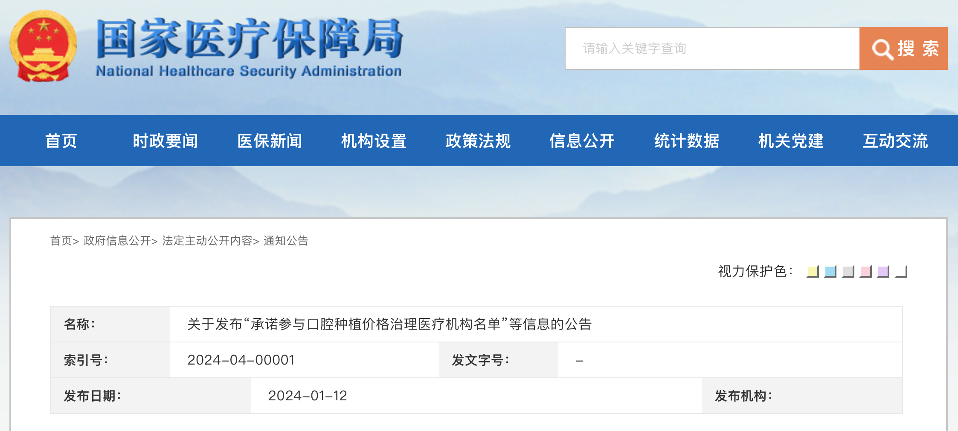Open the 互动交流 menu item
The height and width of the screenshot is (431, 958).
coord(895,141)
